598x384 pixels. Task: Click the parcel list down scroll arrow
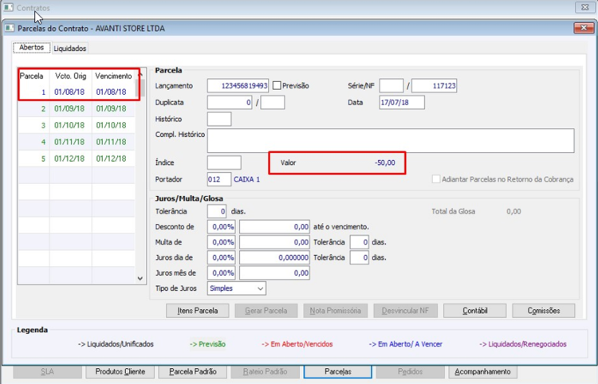point(140,279)
